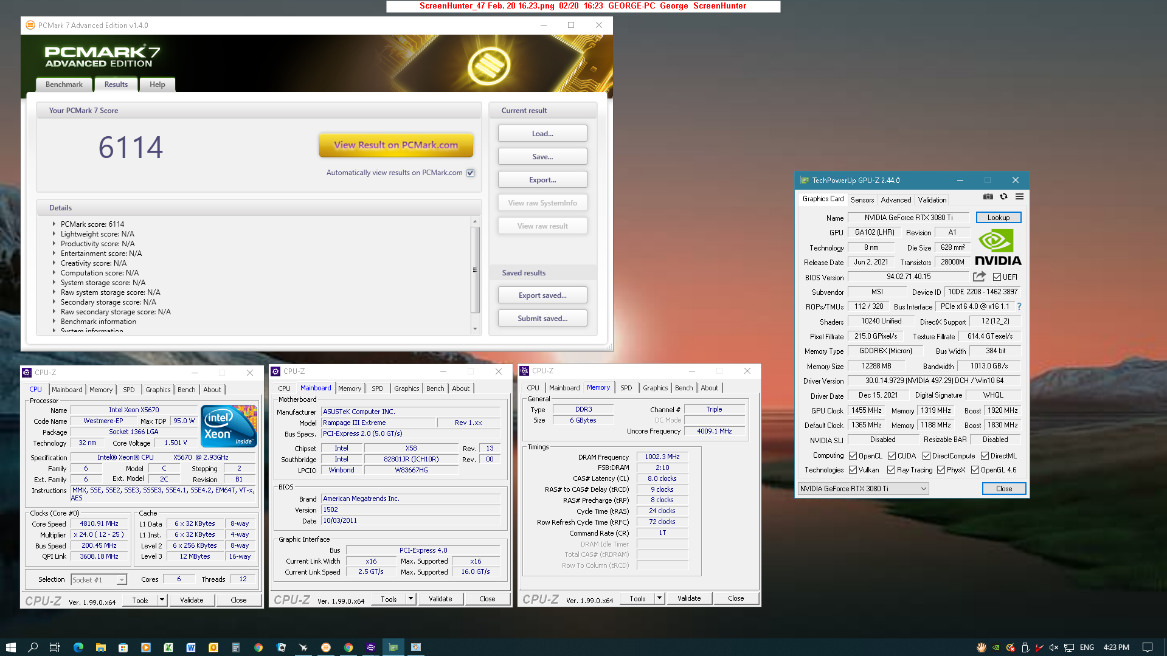The width and height of the screenshot is (1167, 656).
Task: Open Microsoft Store from taskbar
Action: pos(123,647)
